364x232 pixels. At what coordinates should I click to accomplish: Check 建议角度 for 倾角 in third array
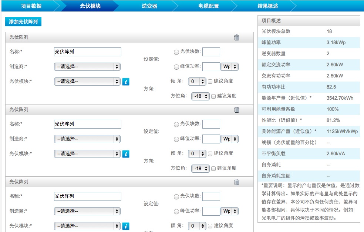(x=210, y=226)
